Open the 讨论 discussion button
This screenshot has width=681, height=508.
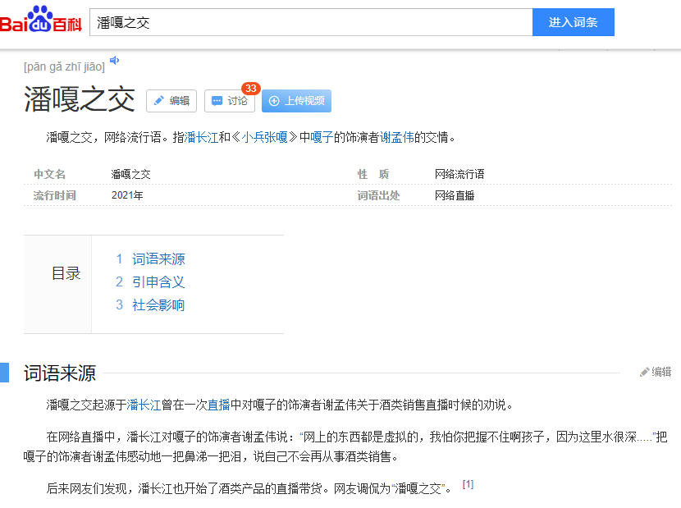click(x=229, y=101)
